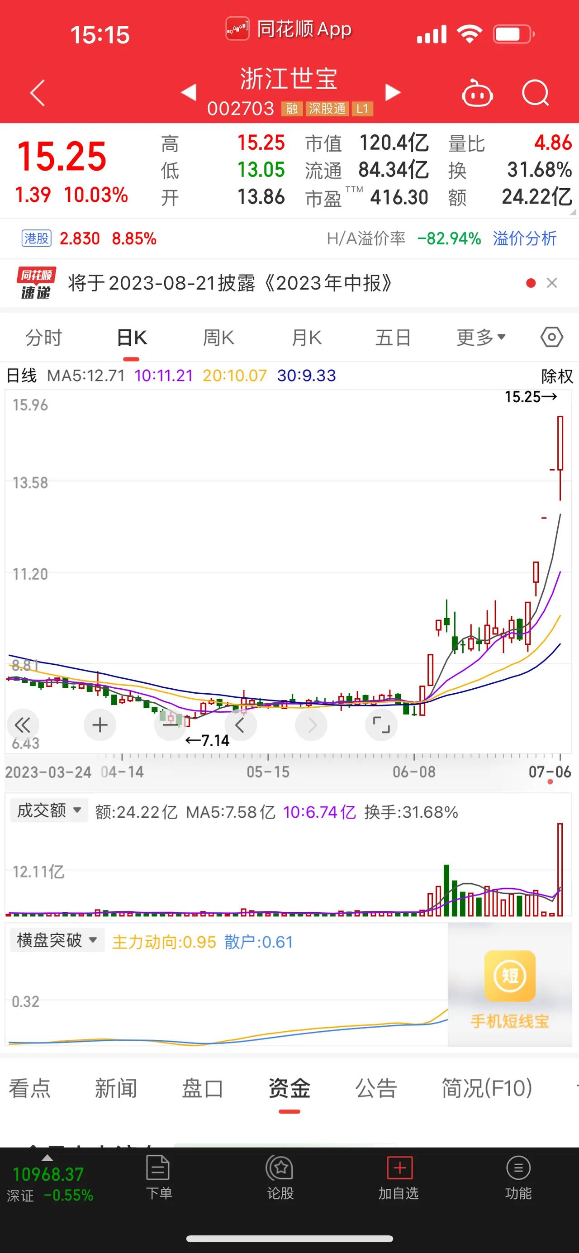Tap the latest 07-06 candlestick
Image resolution: width=579 pixels, height=1253 pixels.
(560, 458)
